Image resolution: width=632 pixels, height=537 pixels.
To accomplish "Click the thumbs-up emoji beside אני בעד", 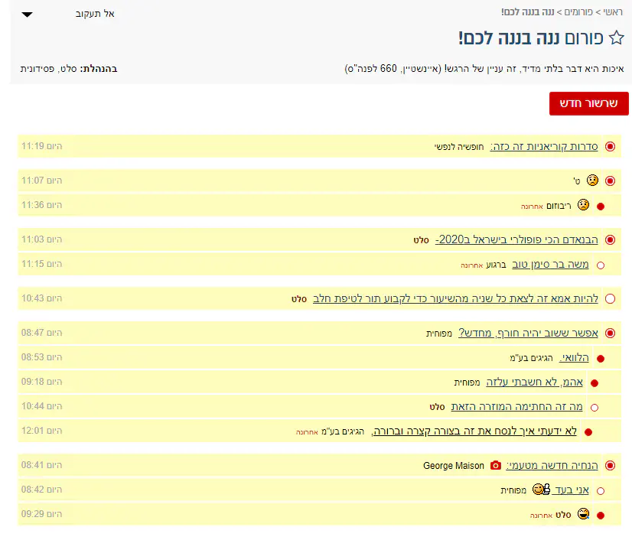I will [x=542, y=490].
